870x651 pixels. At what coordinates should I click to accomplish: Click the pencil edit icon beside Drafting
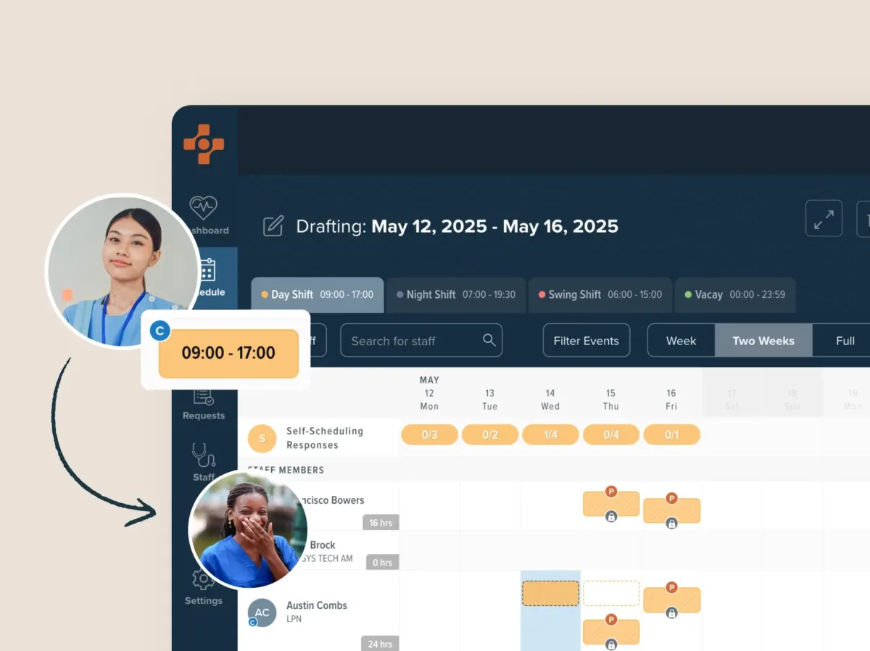273,226
